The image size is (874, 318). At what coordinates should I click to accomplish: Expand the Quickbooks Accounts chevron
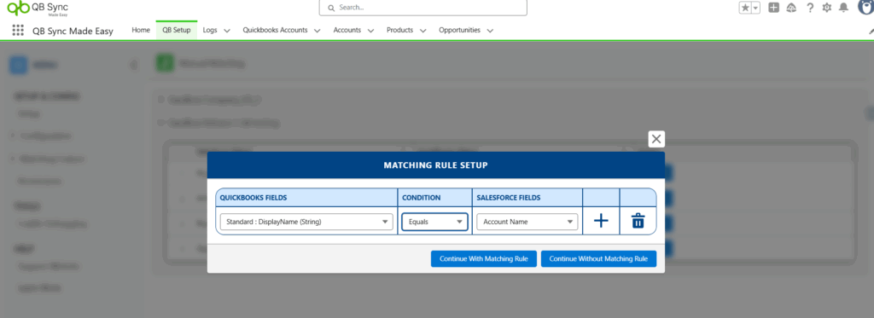318,31
